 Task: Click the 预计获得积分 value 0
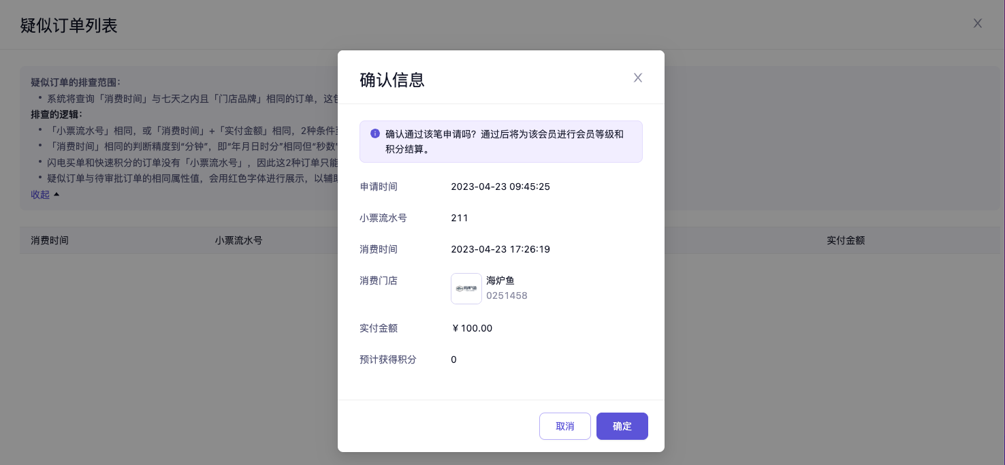454,359
